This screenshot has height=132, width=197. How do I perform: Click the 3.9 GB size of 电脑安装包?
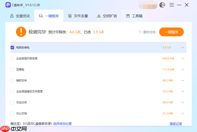click(166, 47)
